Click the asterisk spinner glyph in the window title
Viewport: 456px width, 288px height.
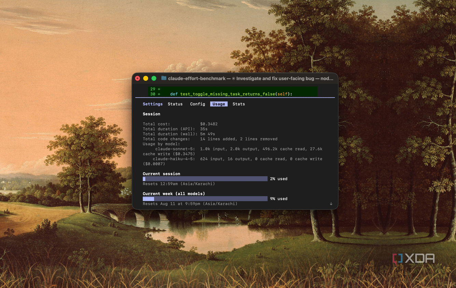point(234,78)
